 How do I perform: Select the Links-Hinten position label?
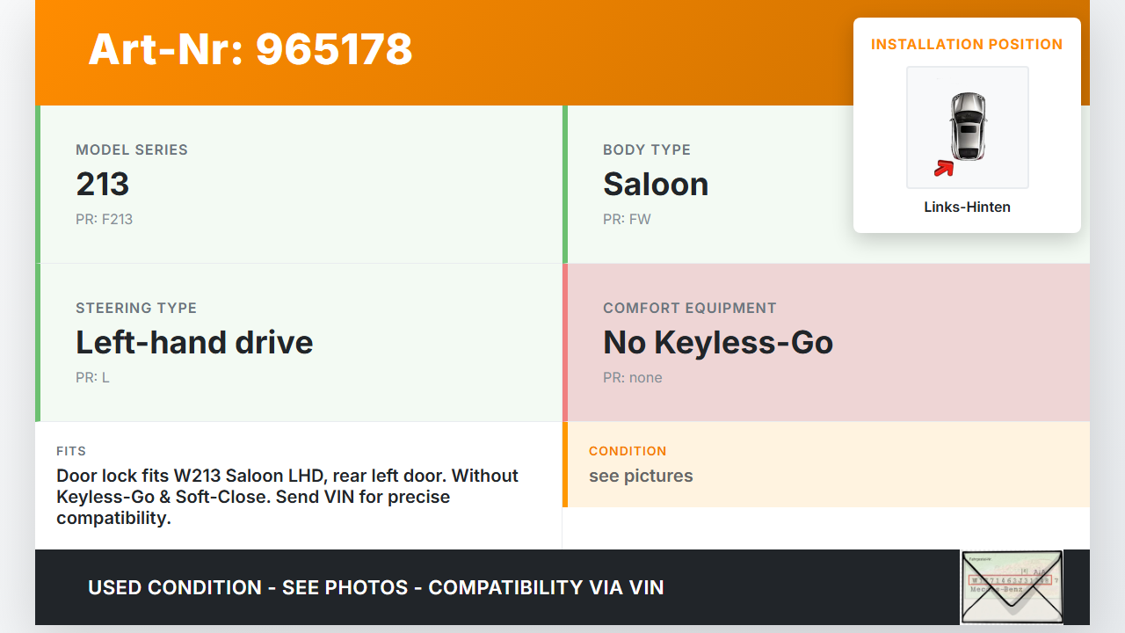coord(967,207)
